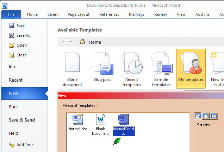The height and width of the screenshot is (152, 224).
Task: Switch to large icons view button
Action: tap(198, 116)
